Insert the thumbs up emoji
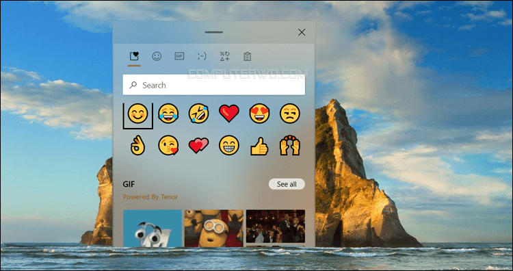The image size is (513, 271). click(x=259, y=146)
